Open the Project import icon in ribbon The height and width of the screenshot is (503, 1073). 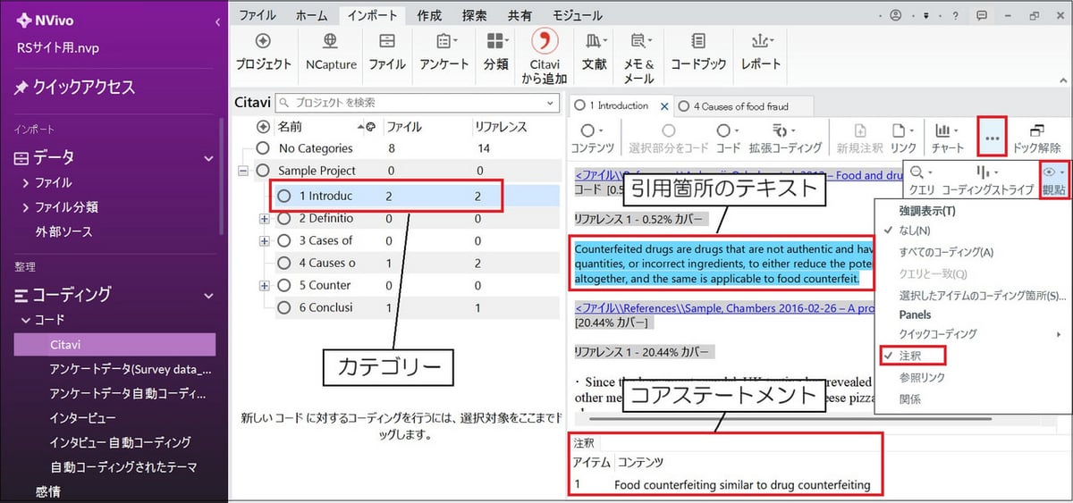[263, 52]
